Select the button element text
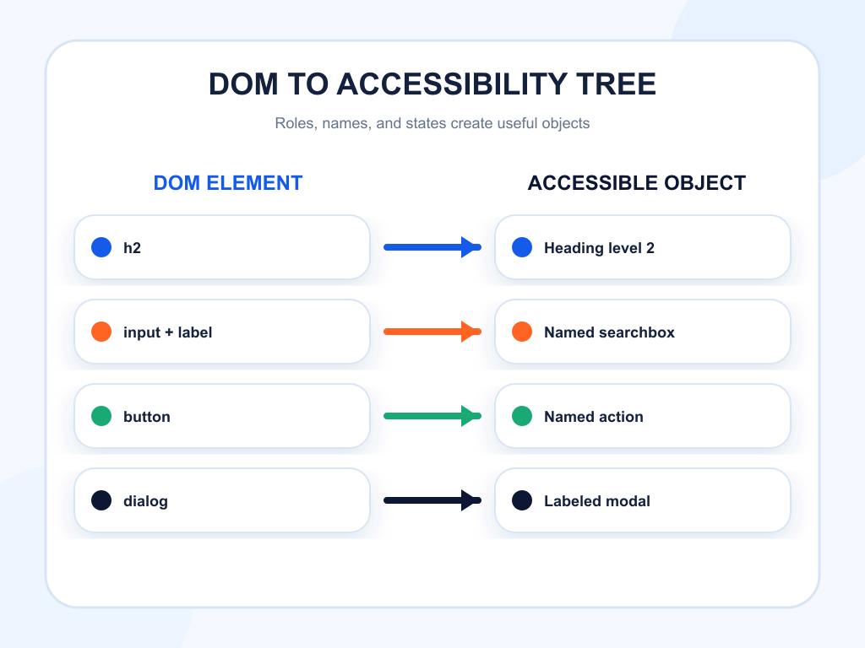 [x=147, y=417]
